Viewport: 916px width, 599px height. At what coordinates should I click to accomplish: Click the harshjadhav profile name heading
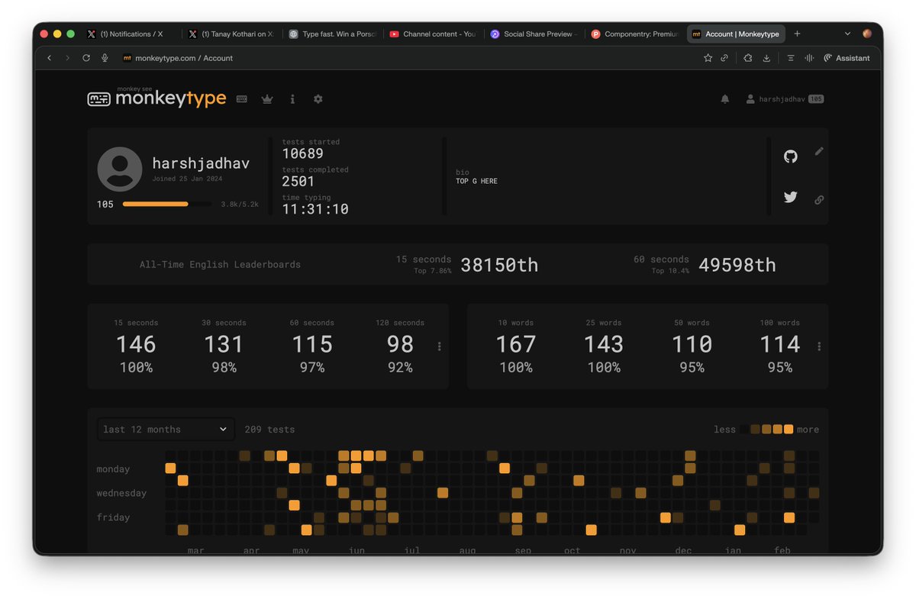(x=201, y=163)
